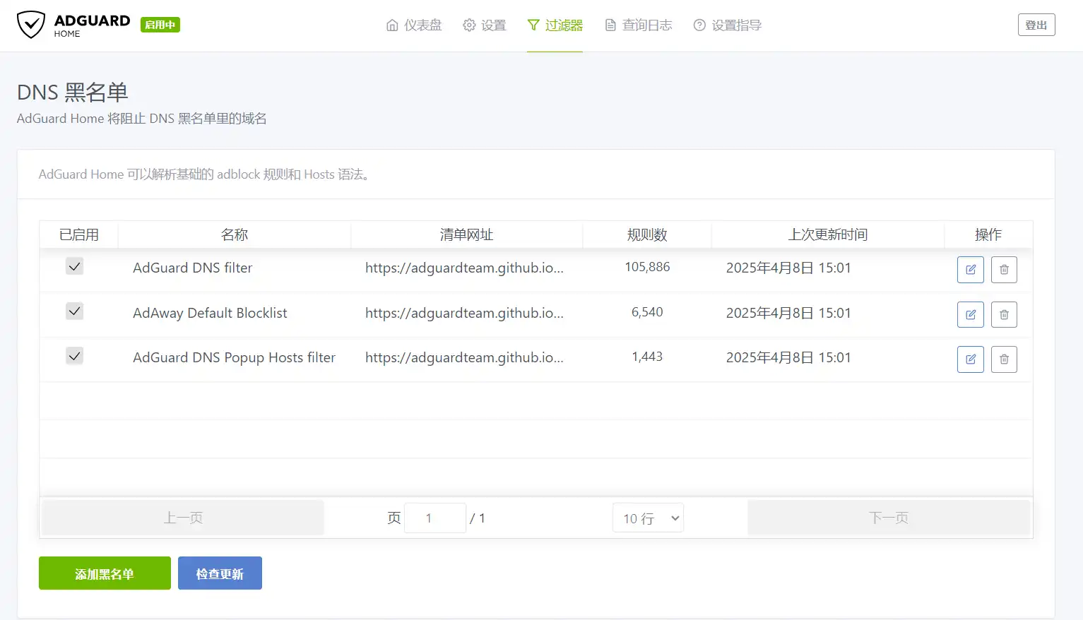Click the green 添加黑名单 button
Viewport: 1083px width, 620px height.
[105, 573]
